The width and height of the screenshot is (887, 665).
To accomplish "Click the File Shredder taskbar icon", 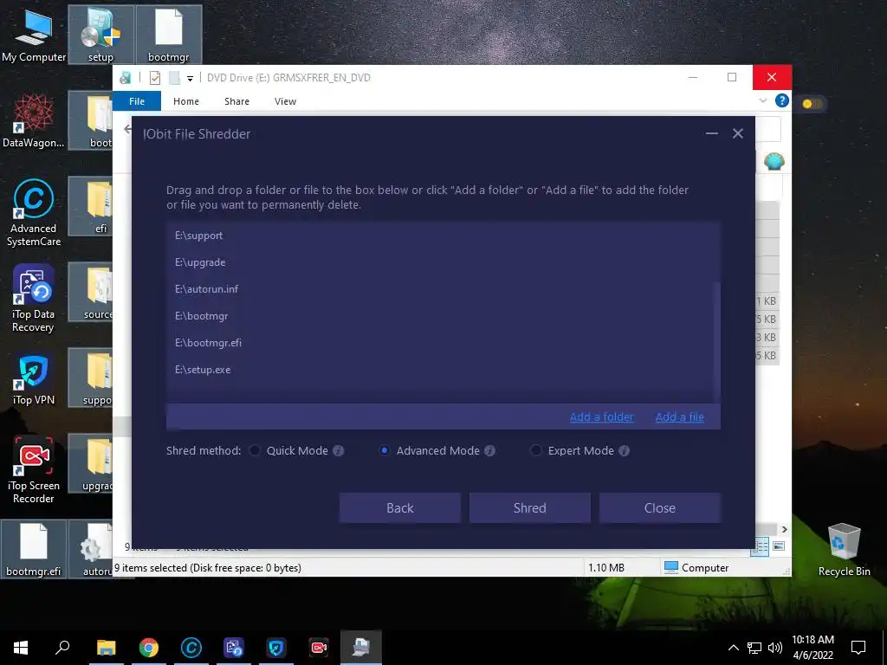I will pos(361,648).
